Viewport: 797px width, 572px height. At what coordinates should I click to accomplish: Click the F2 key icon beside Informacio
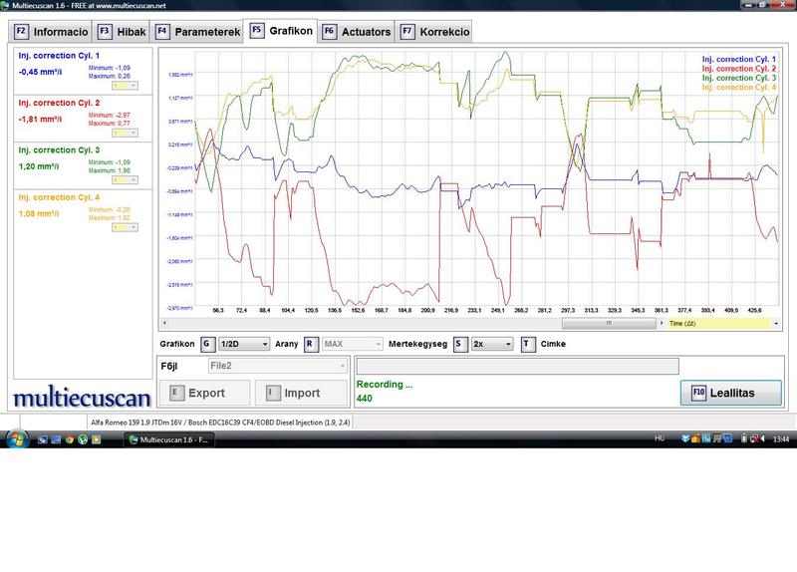(x=23, y=32)
